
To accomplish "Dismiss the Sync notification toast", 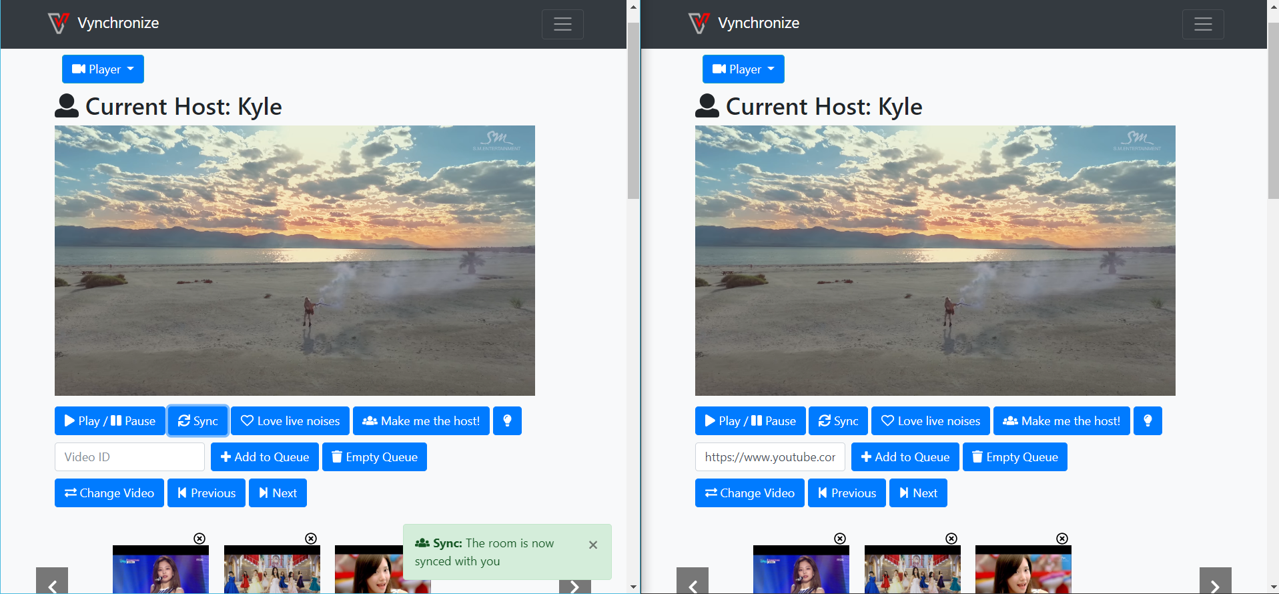I will click(592, 545).
